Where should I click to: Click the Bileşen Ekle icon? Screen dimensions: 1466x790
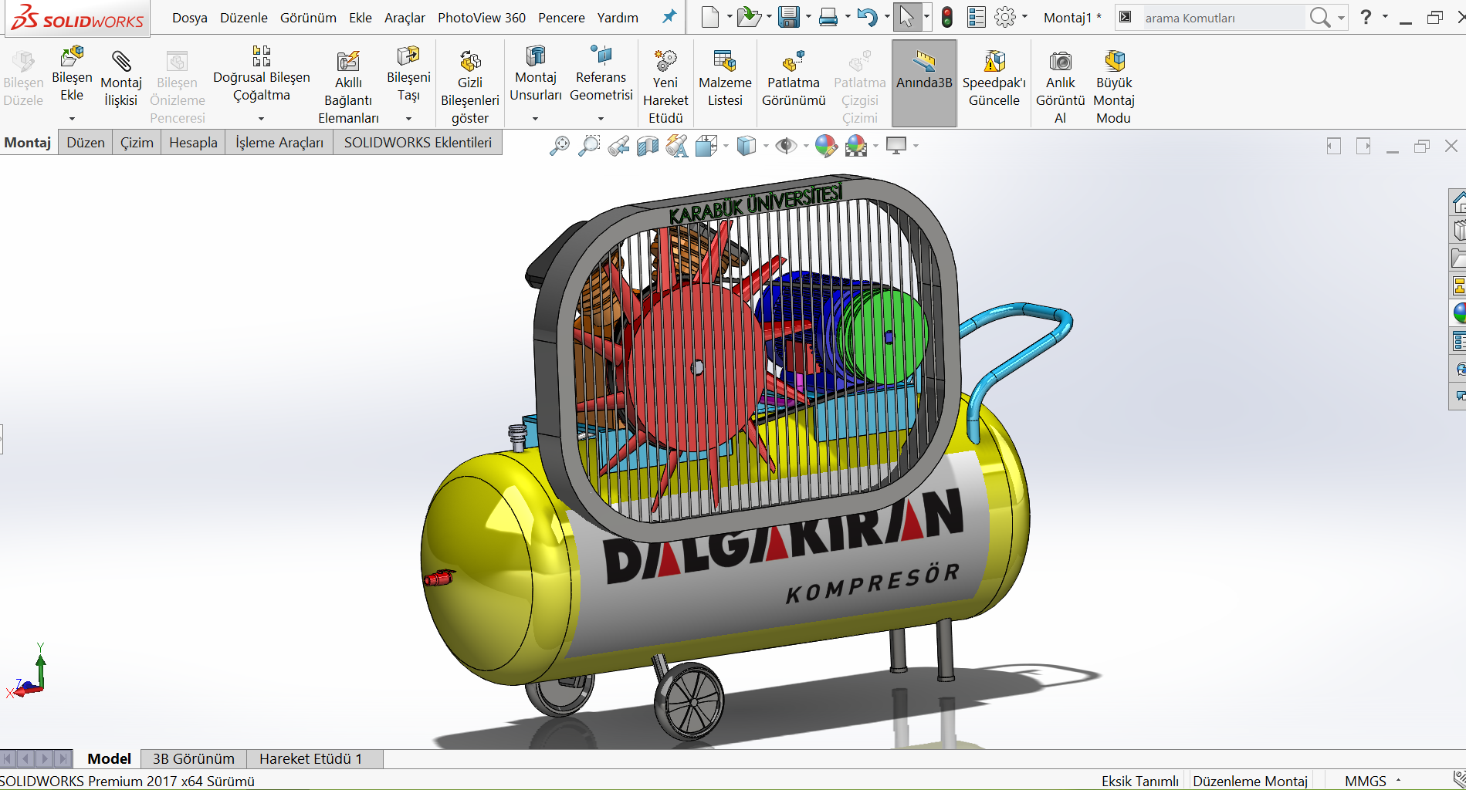[72, 56]
